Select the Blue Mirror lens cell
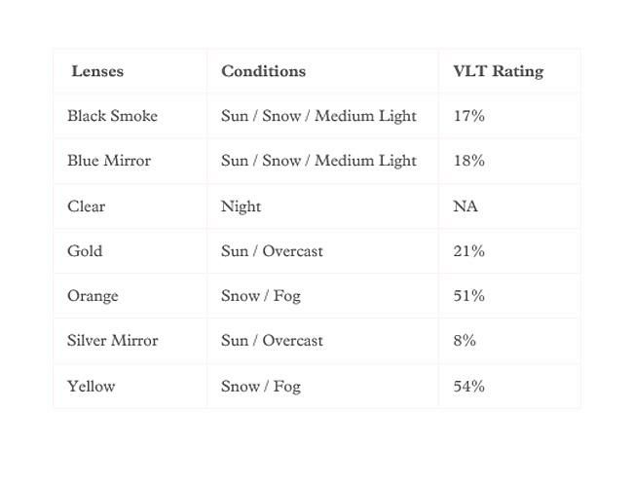Viewport: 633px width, 487px height. point(109,161)
